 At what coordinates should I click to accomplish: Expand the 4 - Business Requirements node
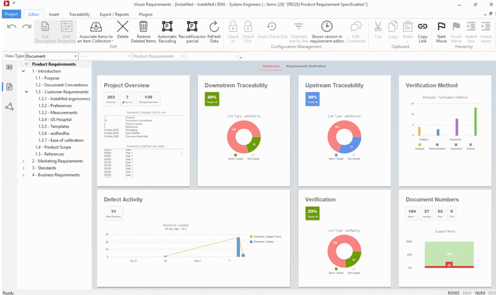24,175
